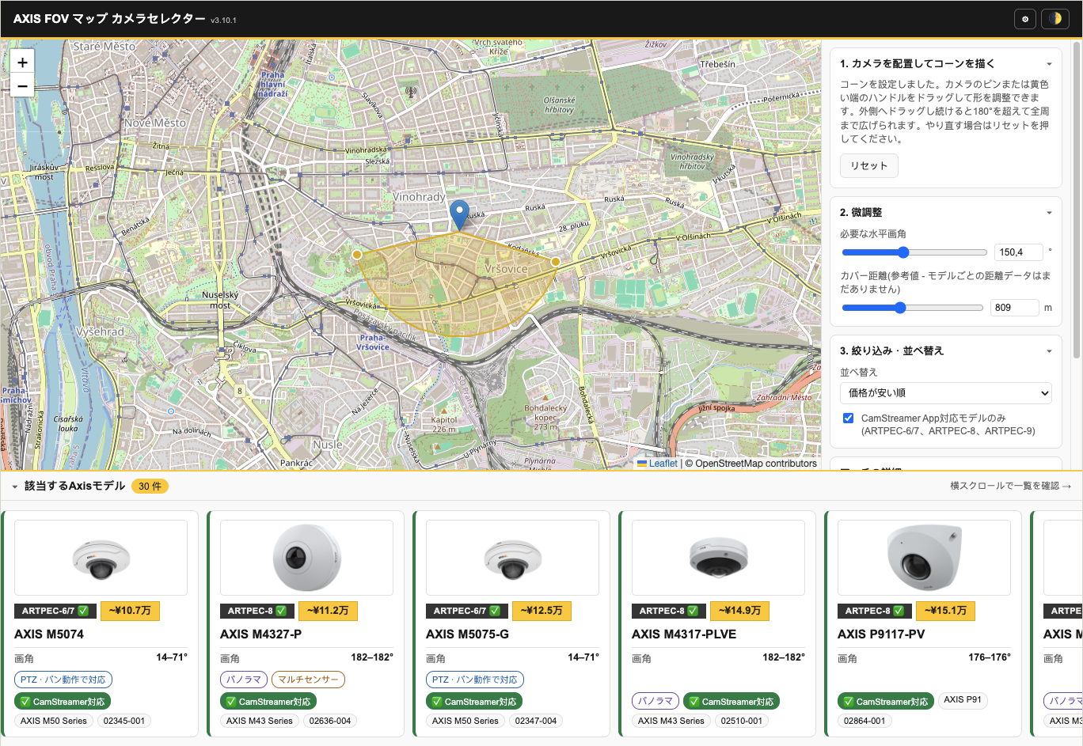Click the リセット reset button
The image size is (1083, 746).
[x=868, y=166]
